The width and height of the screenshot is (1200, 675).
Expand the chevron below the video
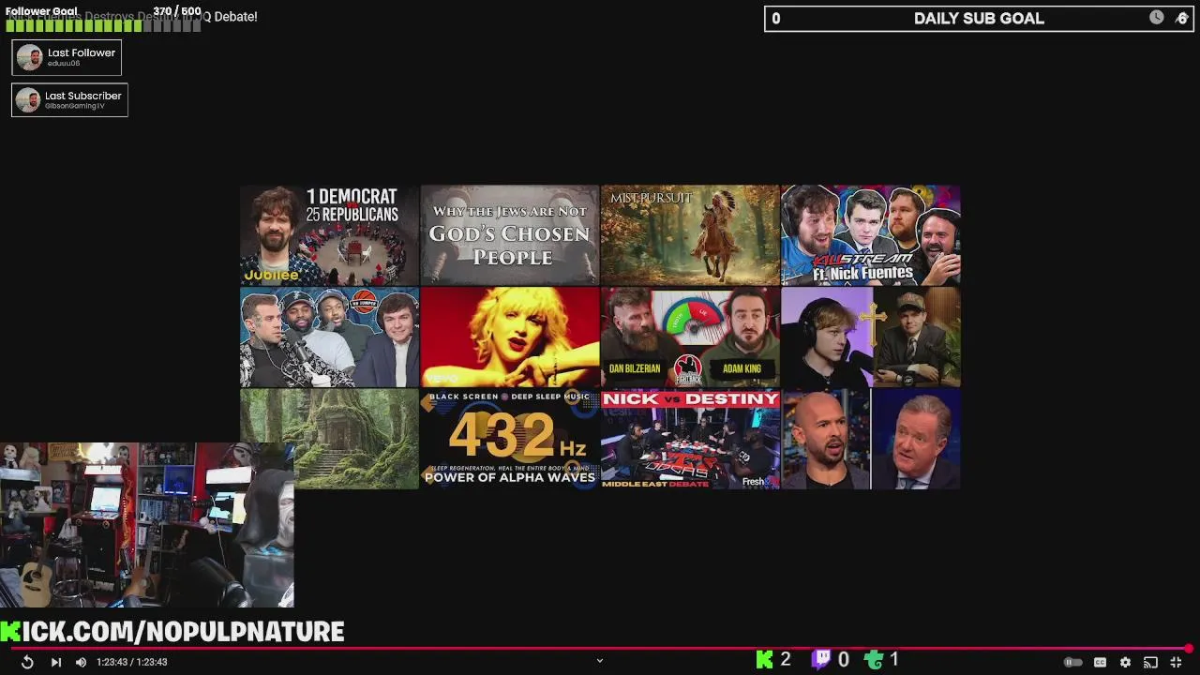point(600,661)
